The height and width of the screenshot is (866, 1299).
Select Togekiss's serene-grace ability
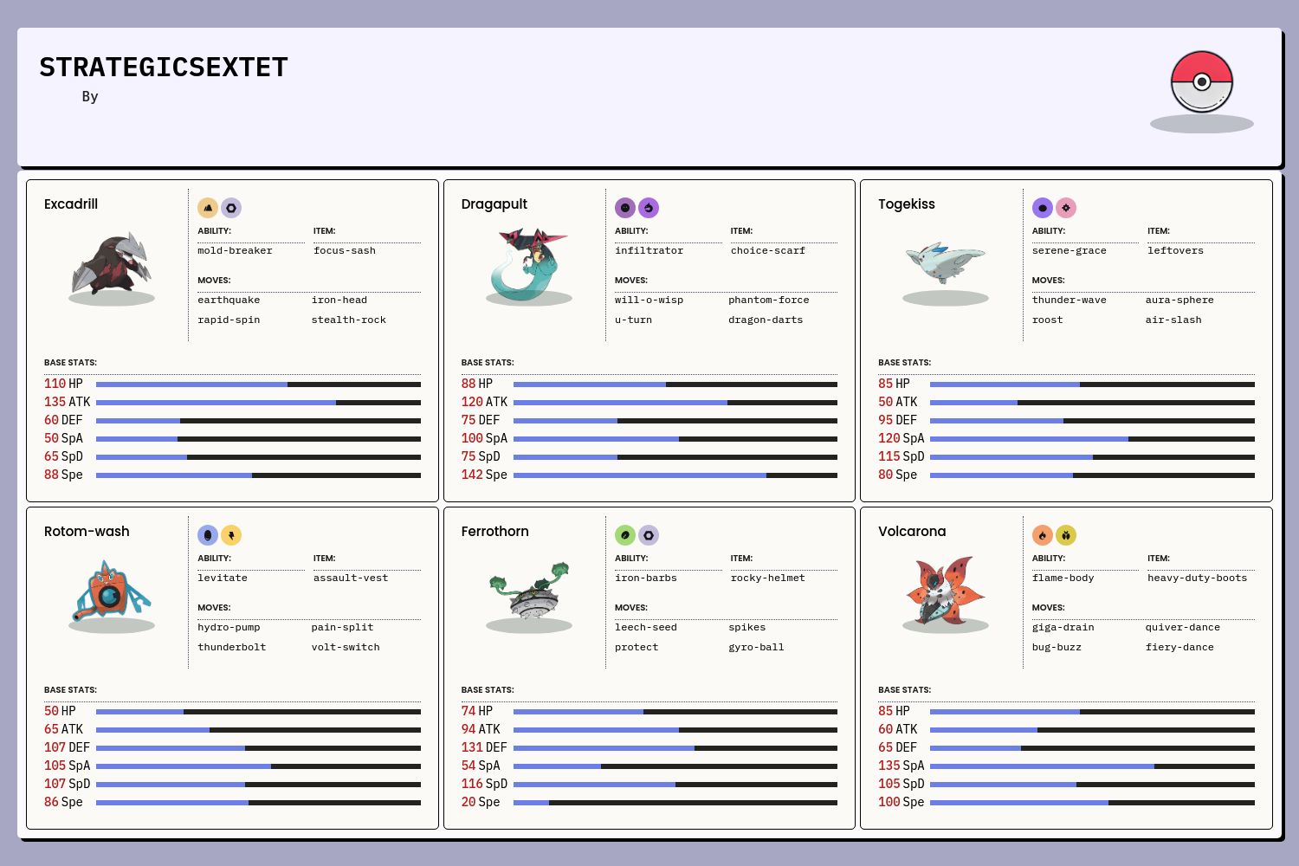[1069, 251]
